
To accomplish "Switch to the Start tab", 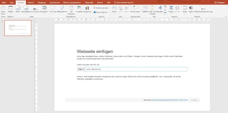I will pyautogui.click(x=12, y=3).
